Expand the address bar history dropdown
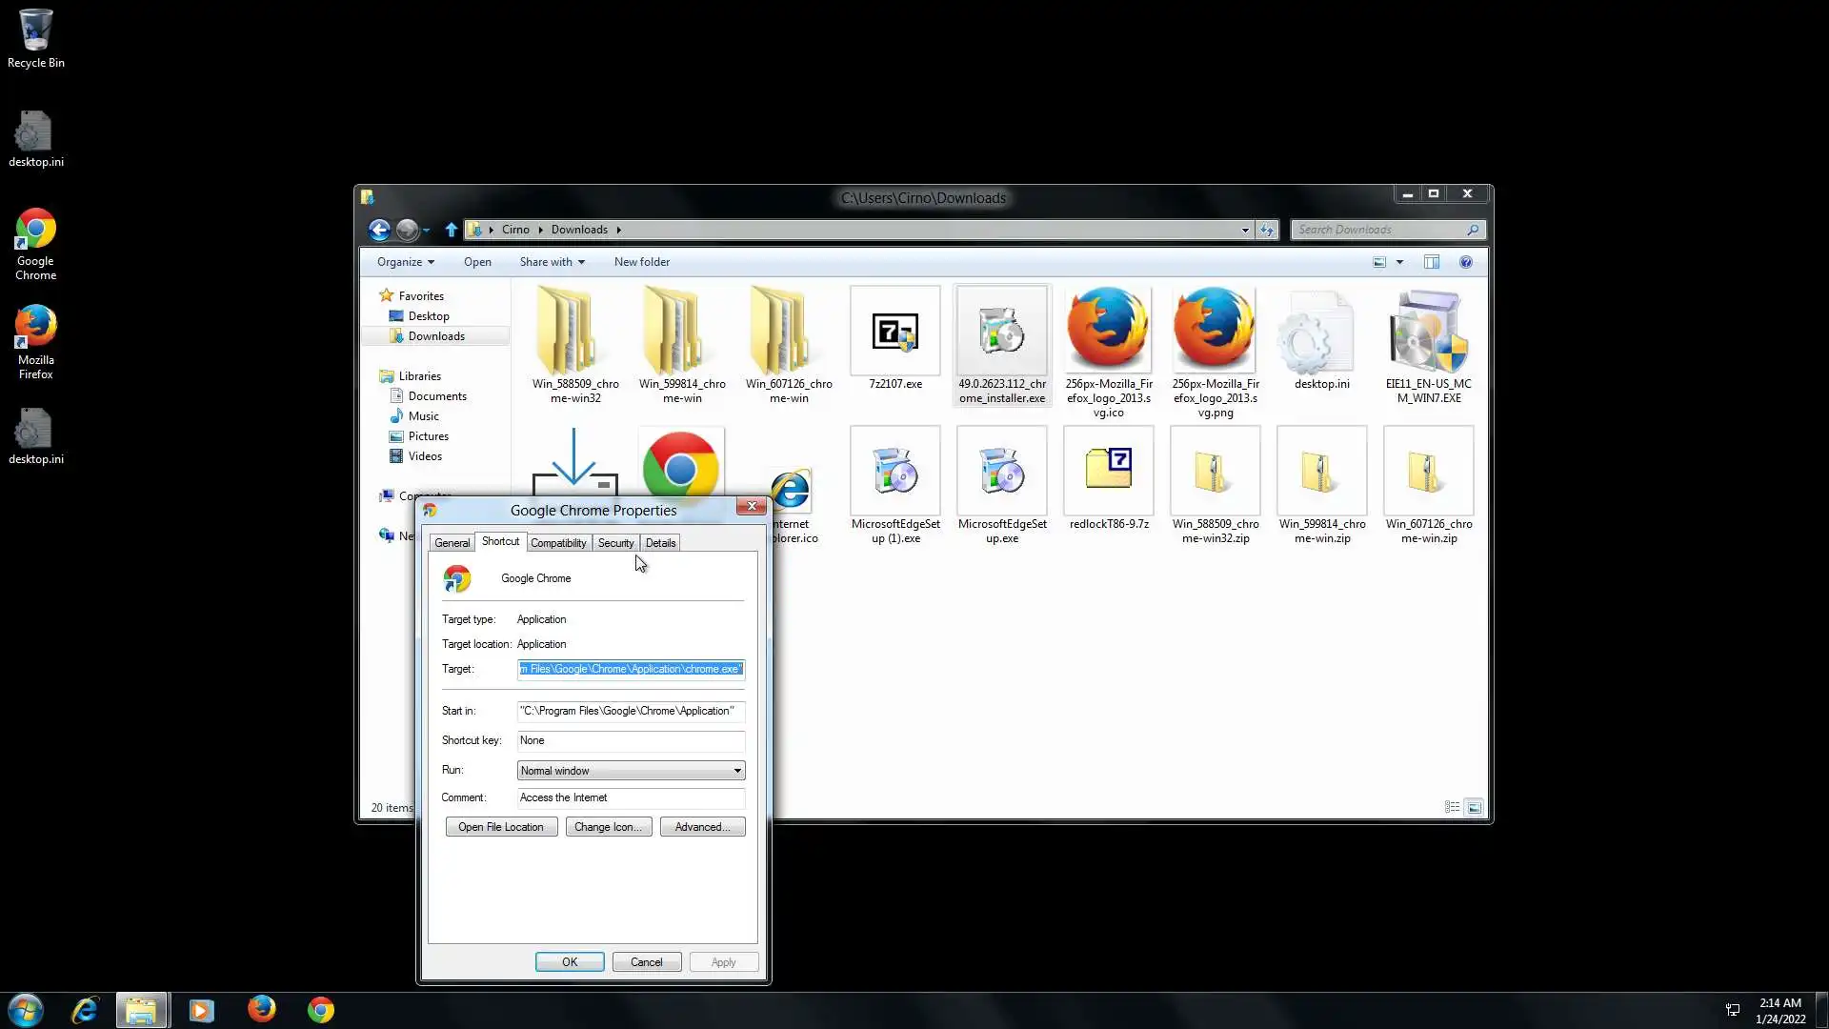1829x1029 pixels. click(1244, 230)
